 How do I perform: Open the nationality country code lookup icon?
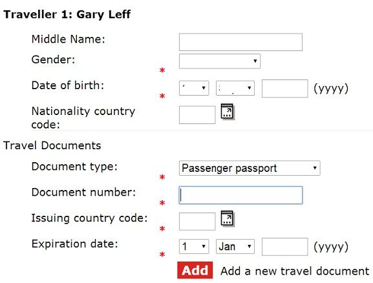(x=228, y=111)
